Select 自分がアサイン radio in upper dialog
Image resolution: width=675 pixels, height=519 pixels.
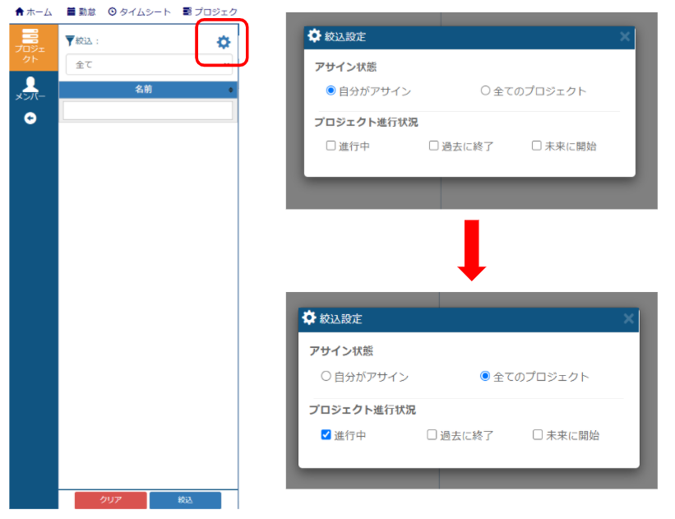(x=331, y=90)
